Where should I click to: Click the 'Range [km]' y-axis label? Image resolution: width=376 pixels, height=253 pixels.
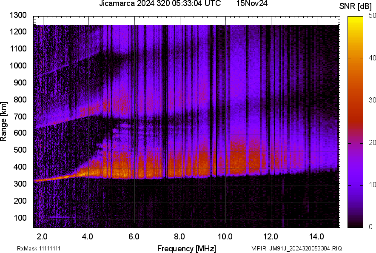click(4, 121)
